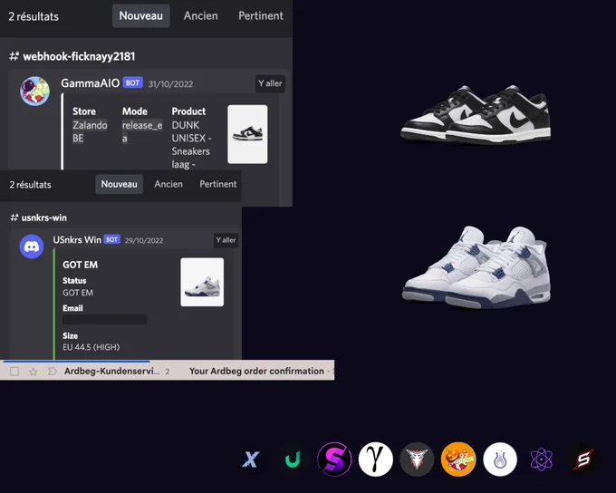
Task: Click the grey and red wolf-mask logo icon
Action: pos(417,459)
